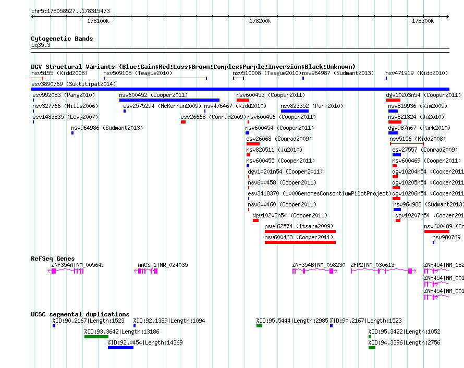The width and height of the screenshot is (464, 368).
Task: Click the long blue esv3890769 gain bar
Action: 240,89
